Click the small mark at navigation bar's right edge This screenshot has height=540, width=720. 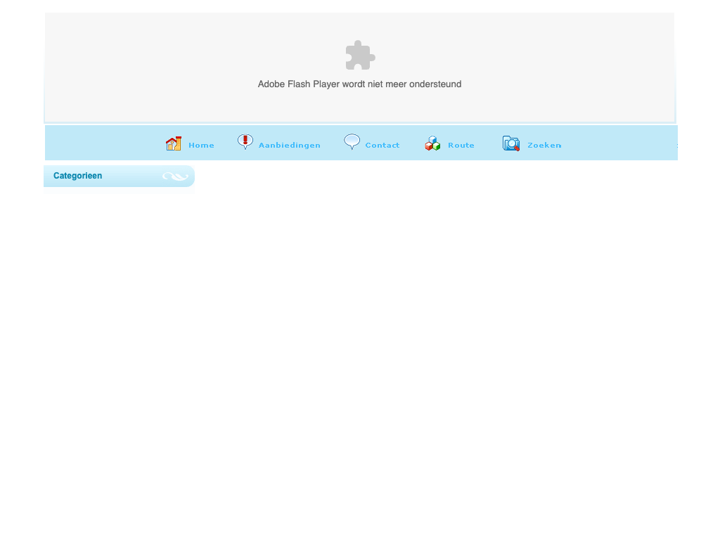[676, 146]
